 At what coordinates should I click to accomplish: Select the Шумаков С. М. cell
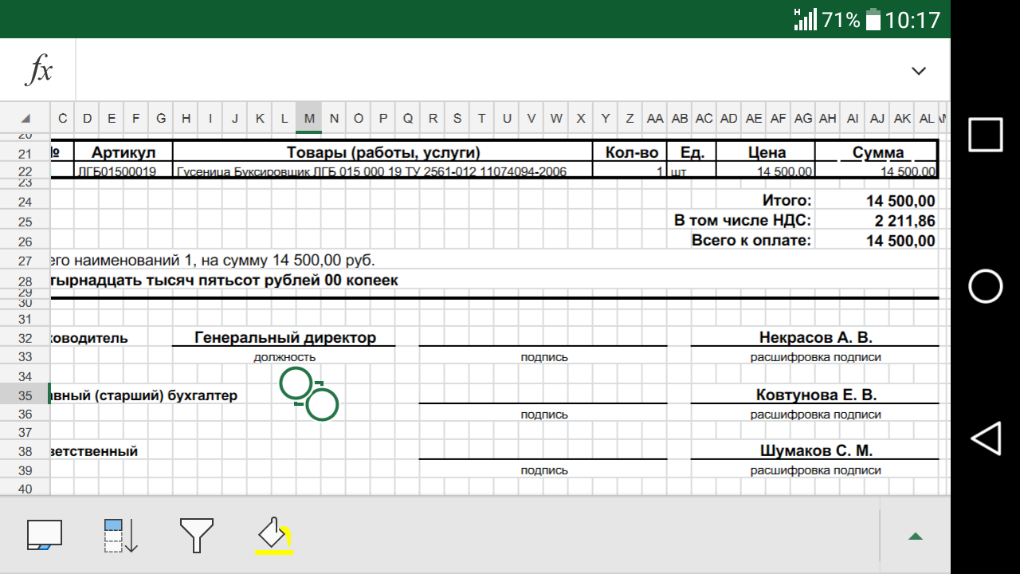coord(817,451)
